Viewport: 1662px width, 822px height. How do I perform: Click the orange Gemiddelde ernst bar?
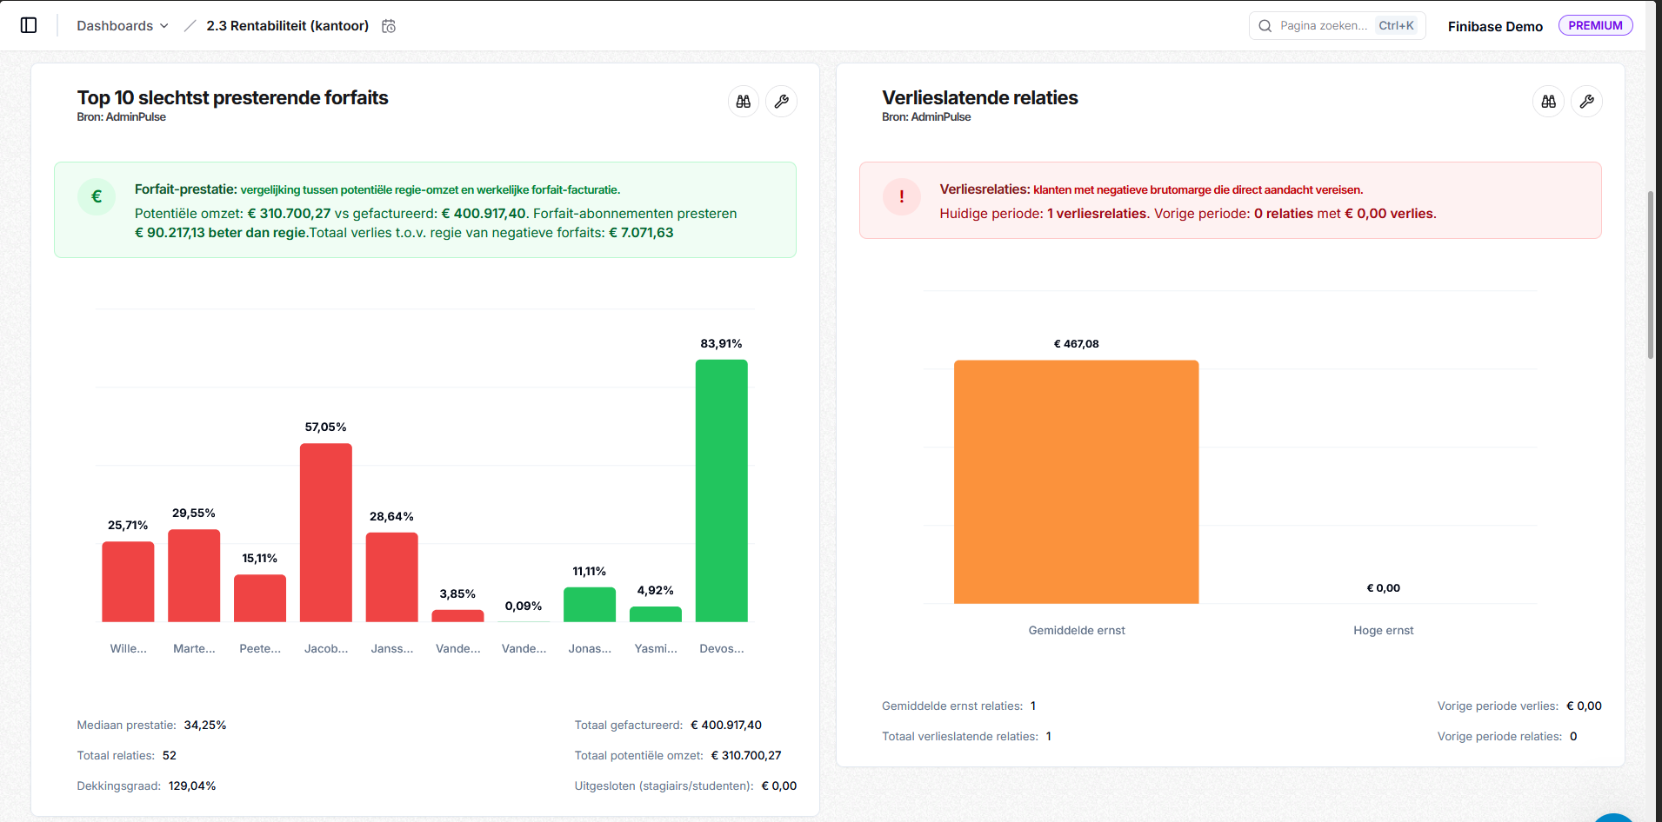1076,482
